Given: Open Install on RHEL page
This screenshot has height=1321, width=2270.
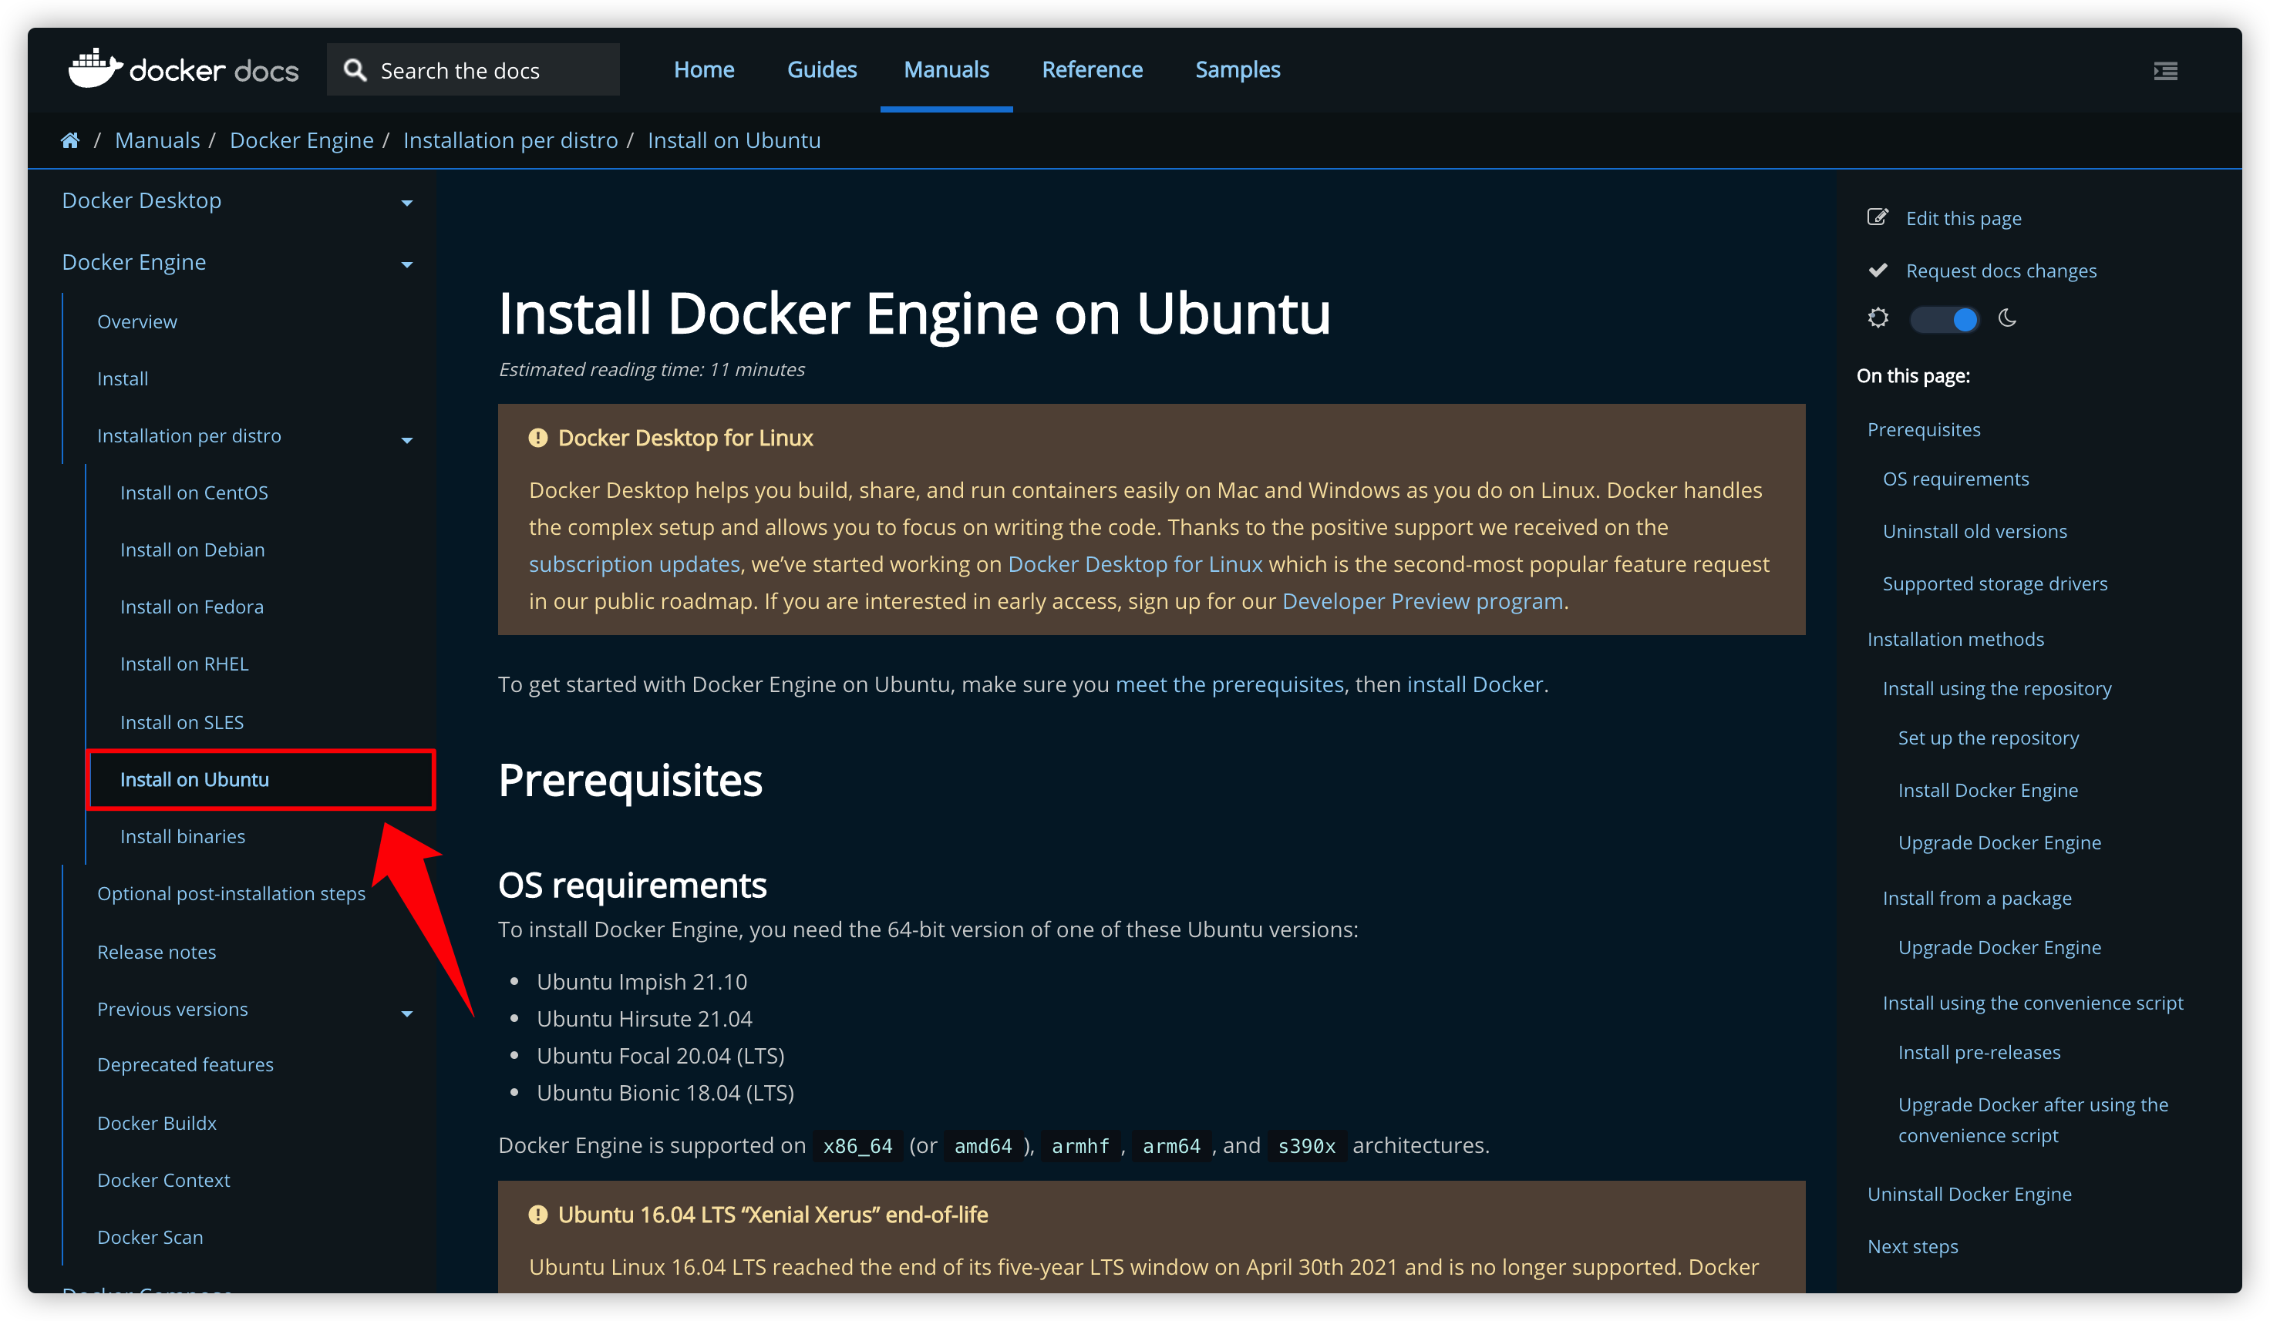Looking at the screenshot, I should (184, 664).
